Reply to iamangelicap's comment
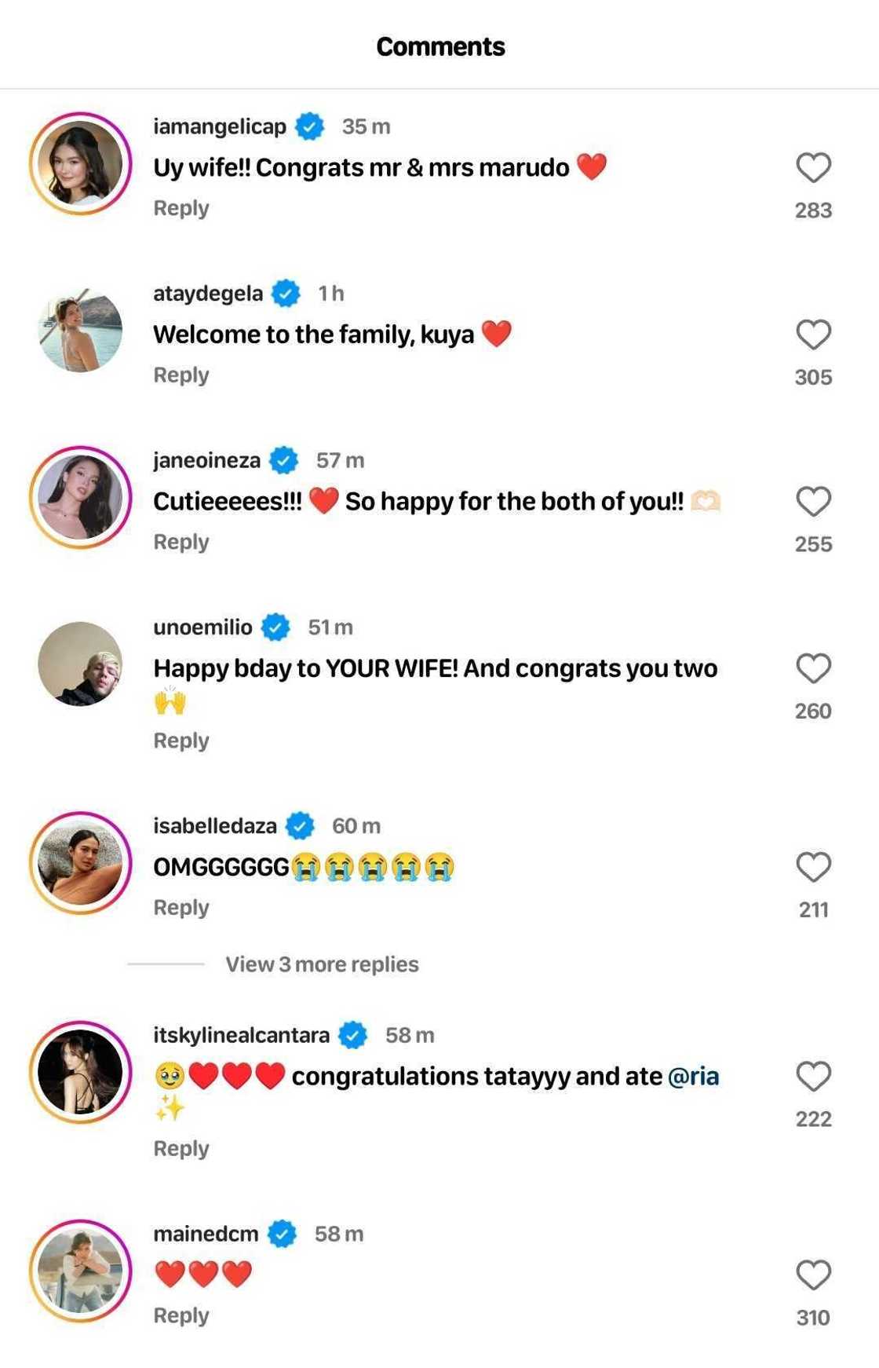Image resolution: width=879 pixels, height=1368 pixels. (181, 208)
